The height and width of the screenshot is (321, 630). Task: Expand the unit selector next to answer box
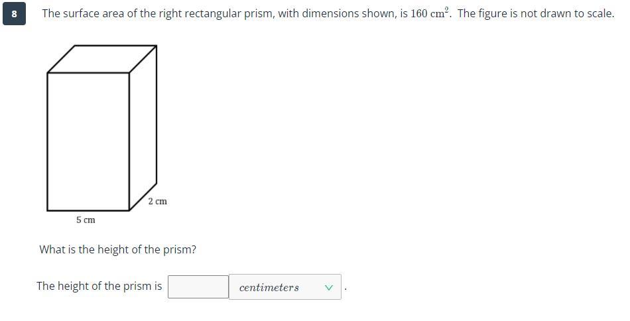(x=285, y=287)
